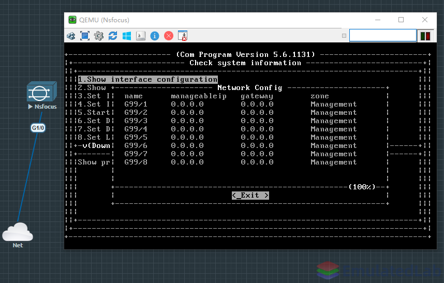Toggle fullscreen view icon in QEMU toolbar
Viewport: 444px width, 283px height.
(x=85, y=36)
